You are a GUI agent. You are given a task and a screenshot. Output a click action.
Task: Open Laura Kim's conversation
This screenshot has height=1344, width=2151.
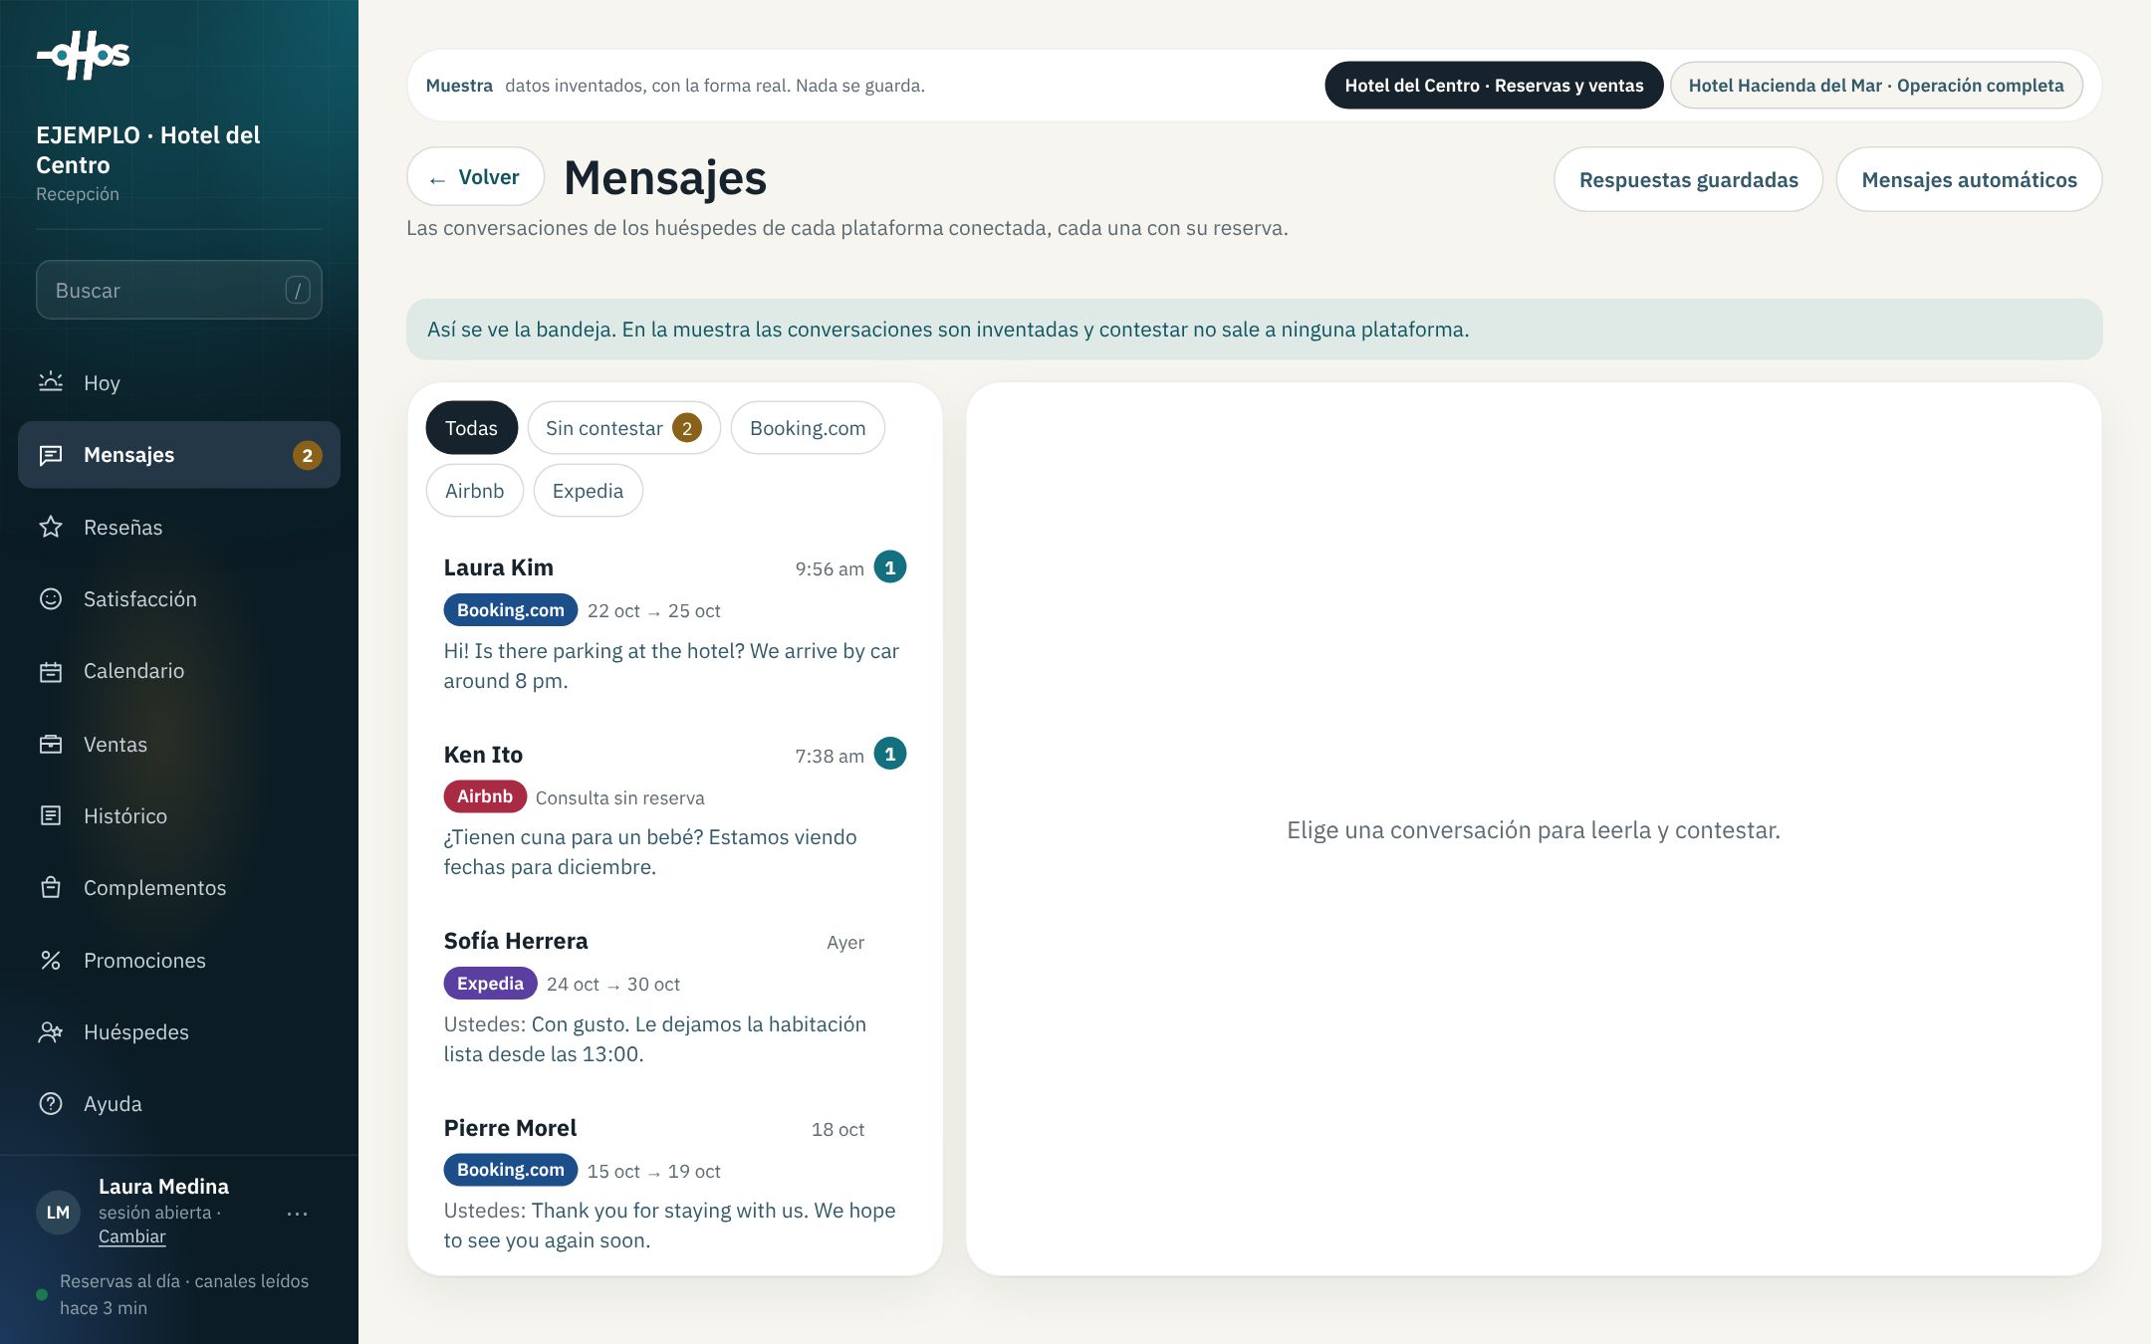(674, 623)
